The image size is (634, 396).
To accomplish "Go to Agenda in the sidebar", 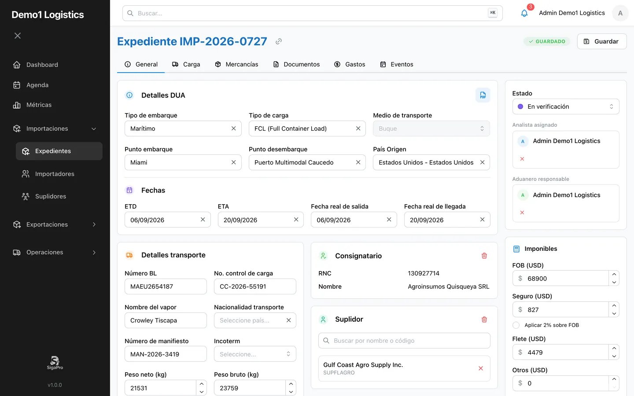I will click(x=55, y=85).
